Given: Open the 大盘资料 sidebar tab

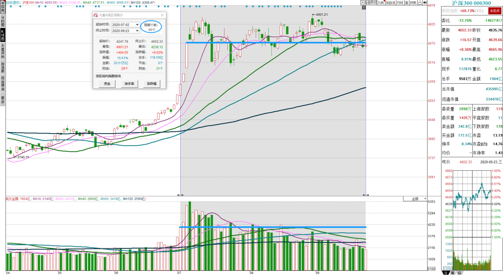Looking at the screenshot, I should click(x=3, y=51).
